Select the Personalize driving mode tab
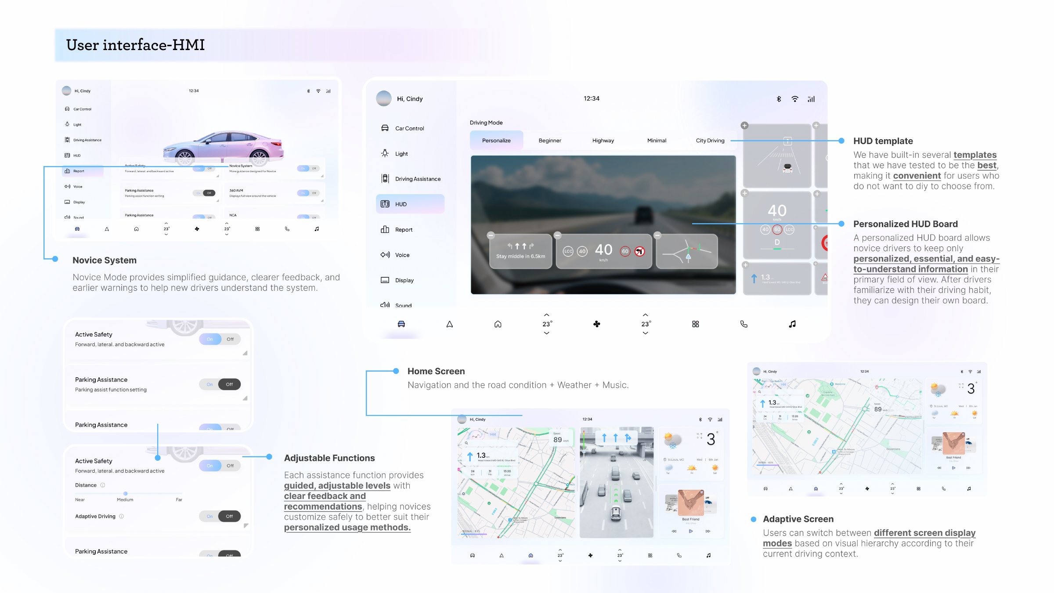Image resolution: width=1054 pixels, height=593 pixels. 496,141
